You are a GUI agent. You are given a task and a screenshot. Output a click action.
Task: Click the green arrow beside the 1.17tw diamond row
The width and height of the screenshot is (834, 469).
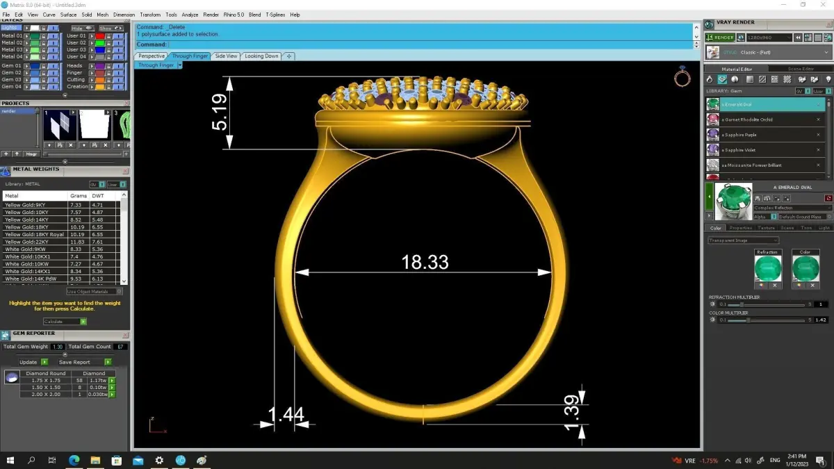point(112,381)
